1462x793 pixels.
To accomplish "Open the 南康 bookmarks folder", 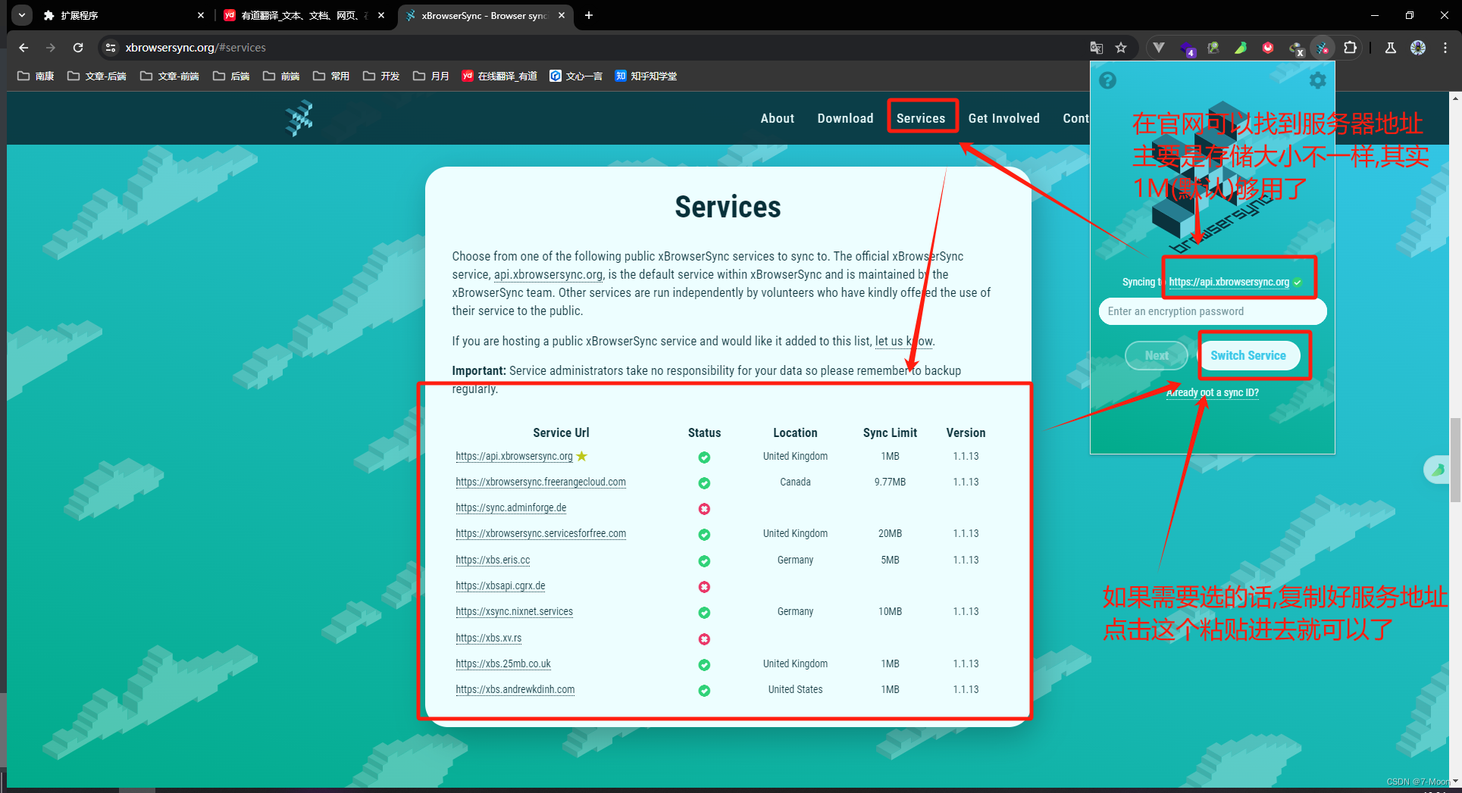I will (36, 76).
